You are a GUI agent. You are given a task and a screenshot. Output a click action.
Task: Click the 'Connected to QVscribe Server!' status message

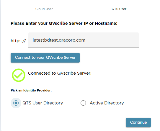point(60,73)
